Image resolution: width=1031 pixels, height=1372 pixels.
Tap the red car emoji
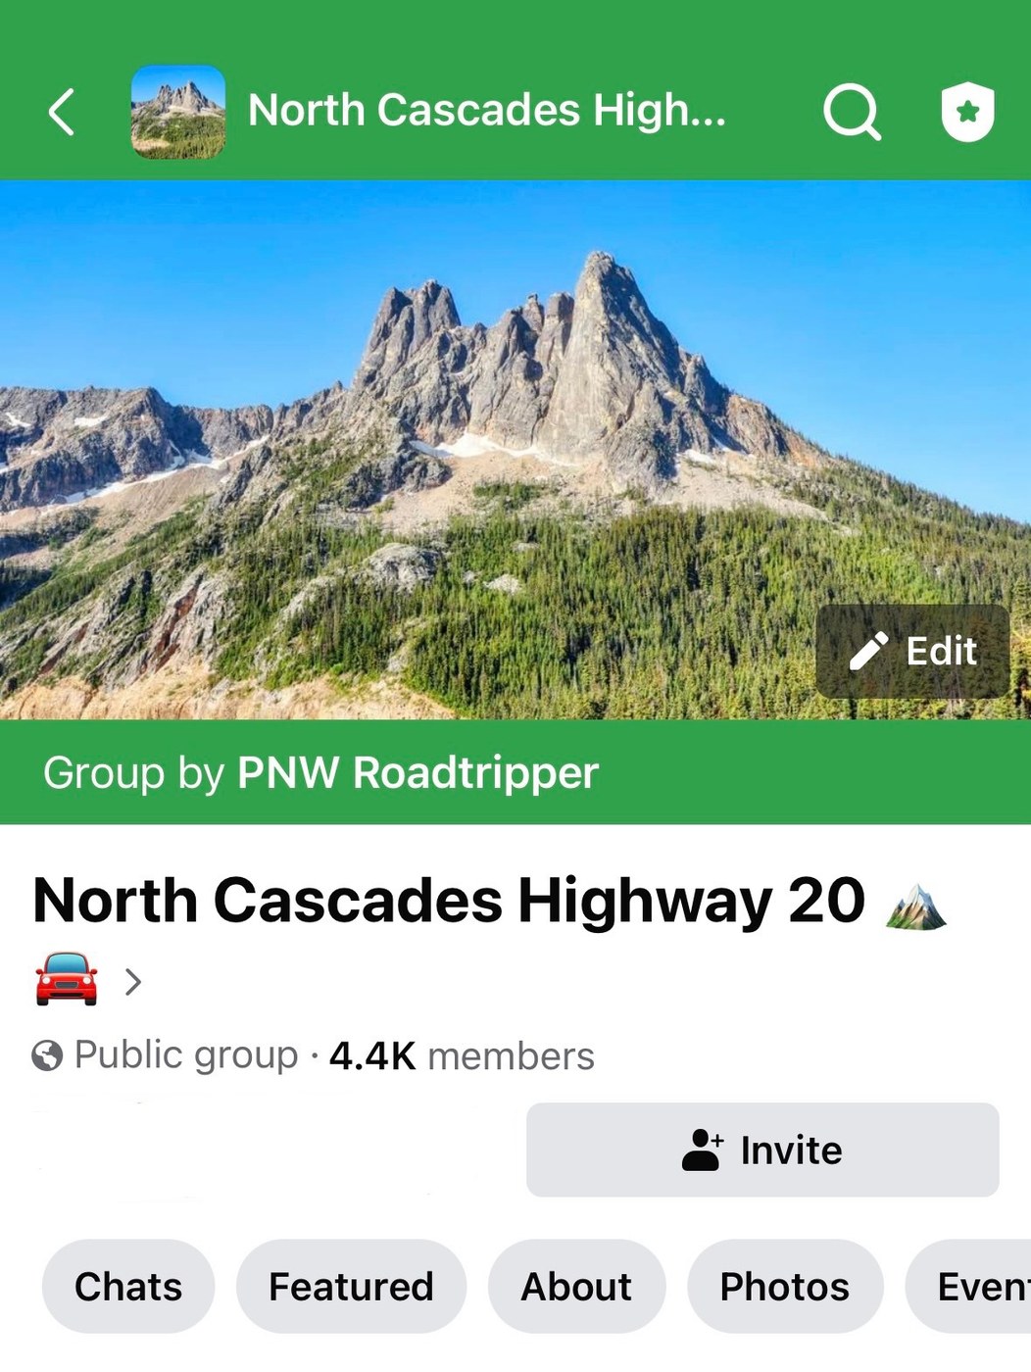[x=67, y=979]
